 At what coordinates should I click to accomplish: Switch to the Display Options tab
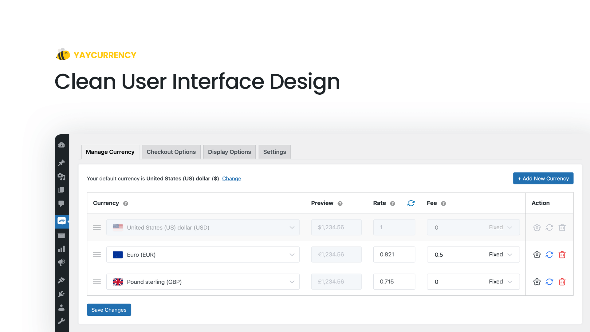[229, 152]
